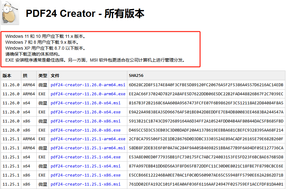
Task: Select hash starting with 58DB8F2DEB3E6F0F
Action: pos(206,148)
